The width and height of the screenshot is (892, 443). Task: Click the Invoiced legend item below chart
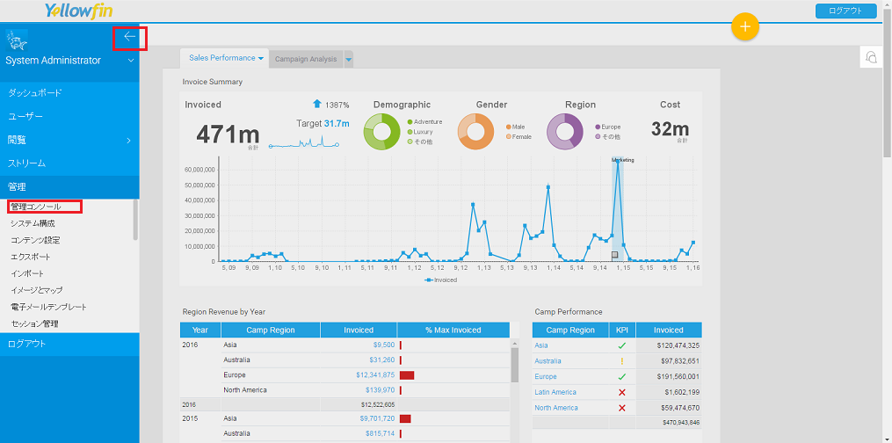[440, 280]
